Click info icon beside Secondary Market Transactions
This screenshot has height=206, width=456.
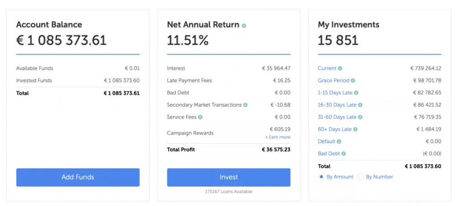[x=245, y=105]
